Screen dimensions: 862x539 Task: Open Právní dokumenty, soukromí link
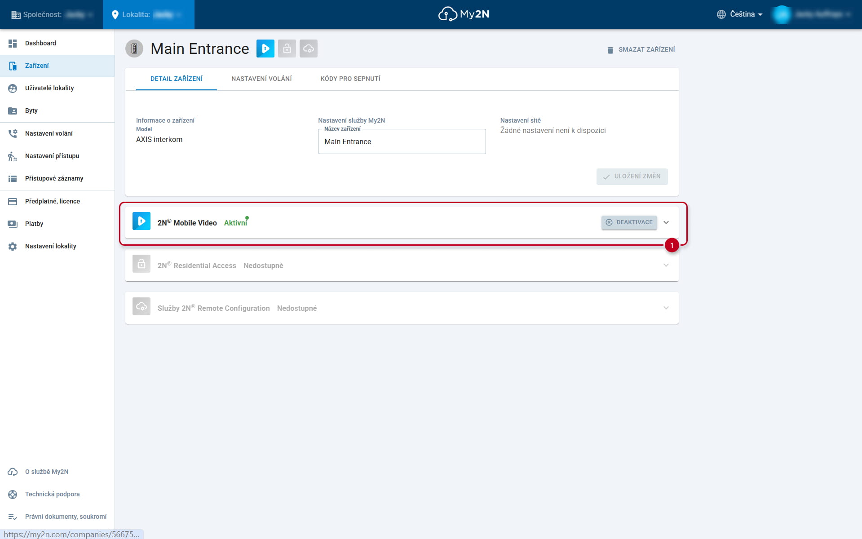[x=57, y=517]
